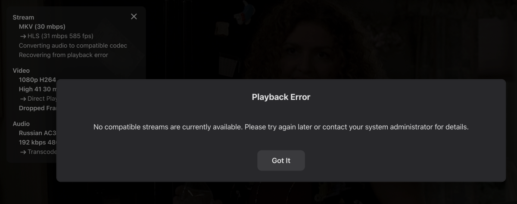Select the Audio section heading
The width and height of the screenshot is (517, 204).
(21, 124)
